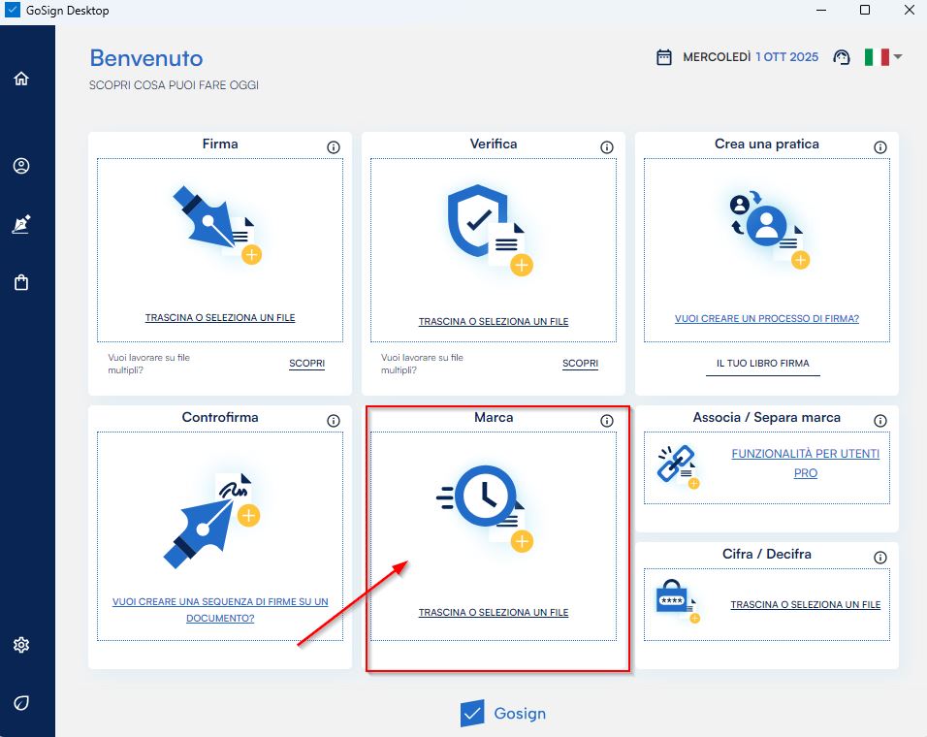Select a file in the Marca drop area
Image resolution: width=927 pixels, height=737 pixels.
pyautogui.click(x=493, y=613)
